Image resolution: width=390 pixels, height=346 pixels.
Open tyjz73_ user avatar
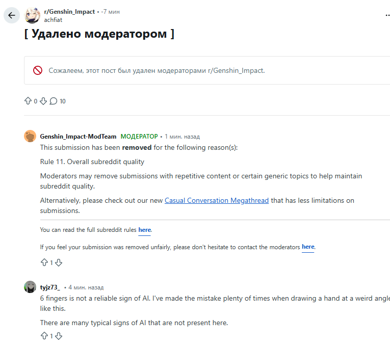[x=30, y=287]
